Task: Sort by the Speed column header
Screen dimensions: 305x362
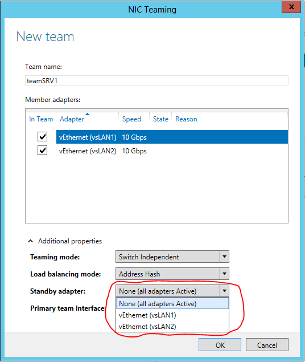Action: (134, 119)
